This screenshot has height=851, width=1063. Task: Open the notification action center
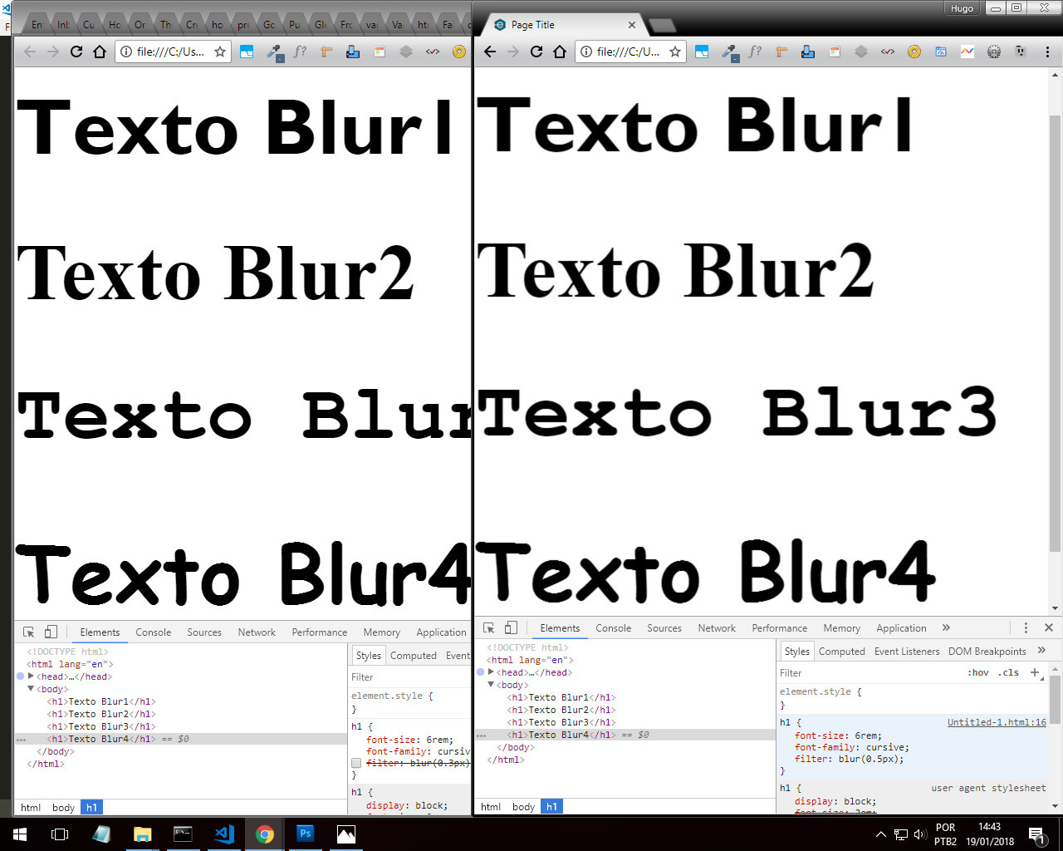tap(1037, 834)
